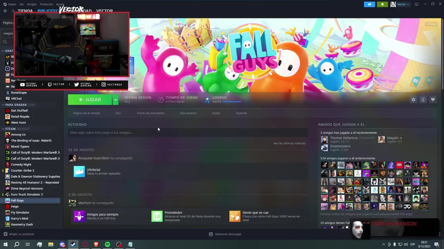This screenshot has height=249, width=444.
Task: Open the Productos menu
Action: coord(46,4)
